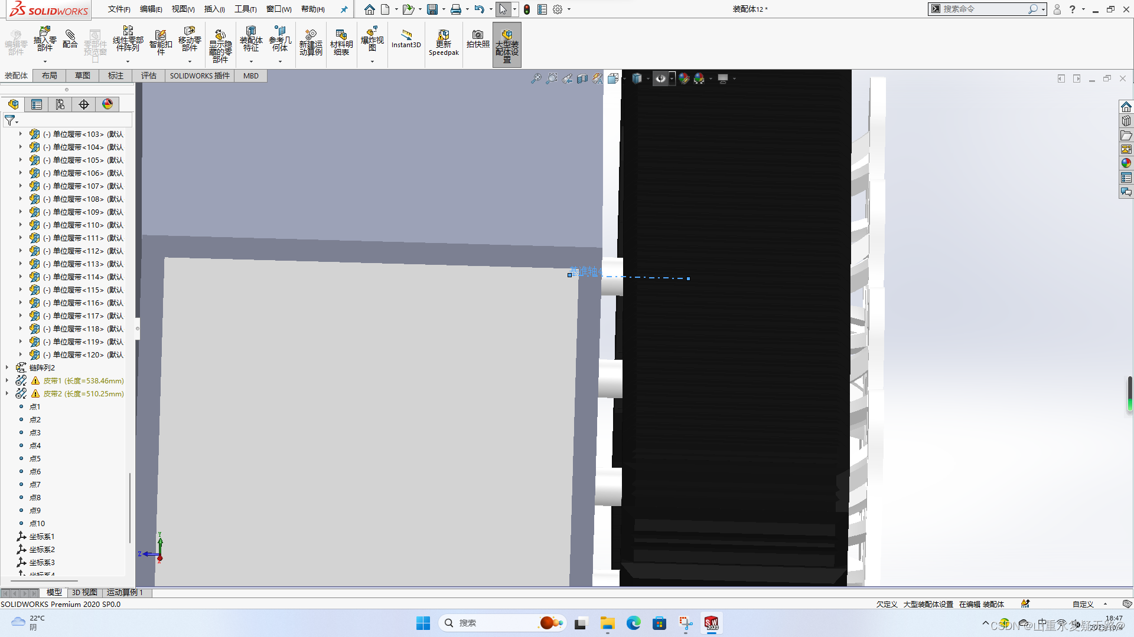Viewport: 1134px width, 637px height.
Task: Click Edit Appearance icon in view toolbar
Action: 684,78
